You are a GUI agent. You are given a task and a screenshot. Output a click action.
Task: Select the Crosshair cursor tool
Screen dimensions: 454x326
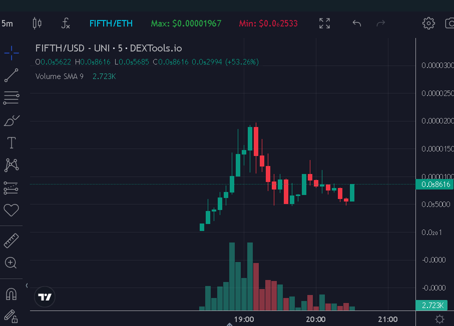[x=11, y=52]
